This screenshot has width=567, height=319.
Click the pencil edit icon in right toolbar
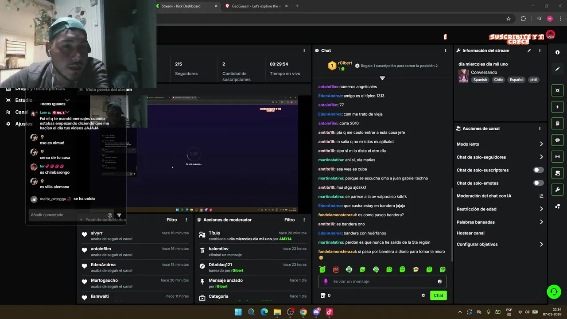coord(557,69)
